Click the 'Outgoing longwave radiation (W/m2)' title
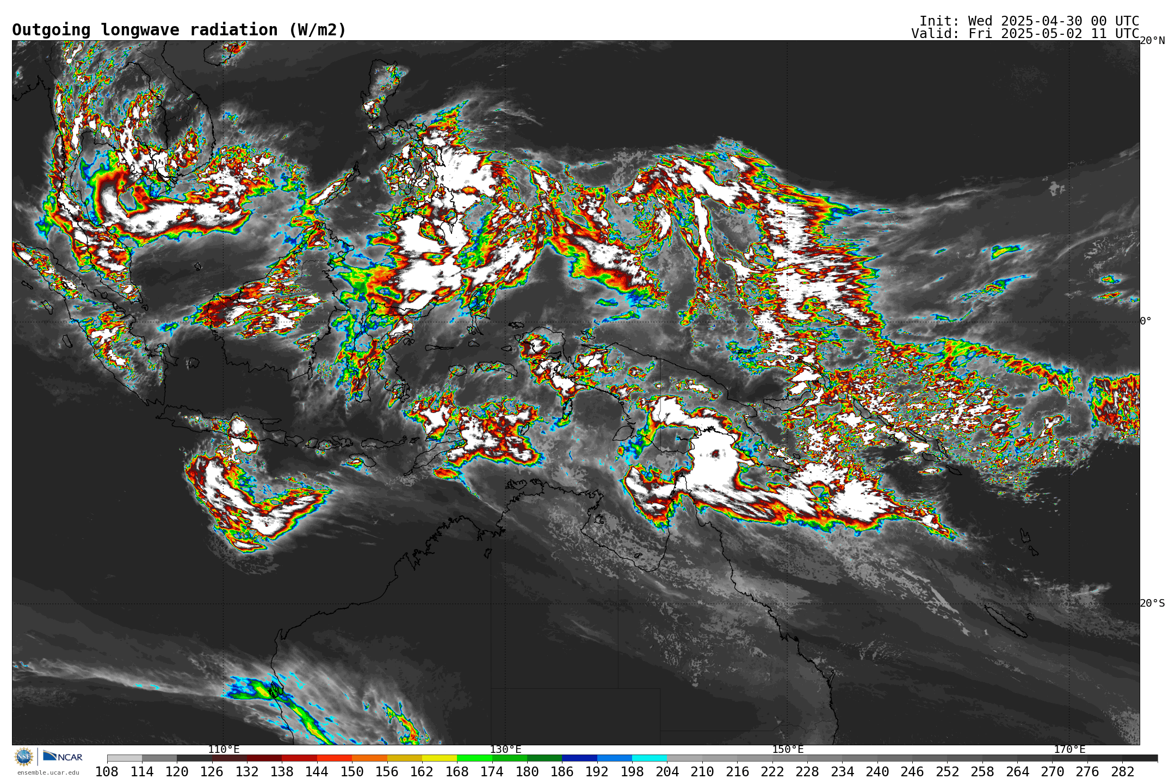The width and height of the screenshot is (1175, 779). 179,30
